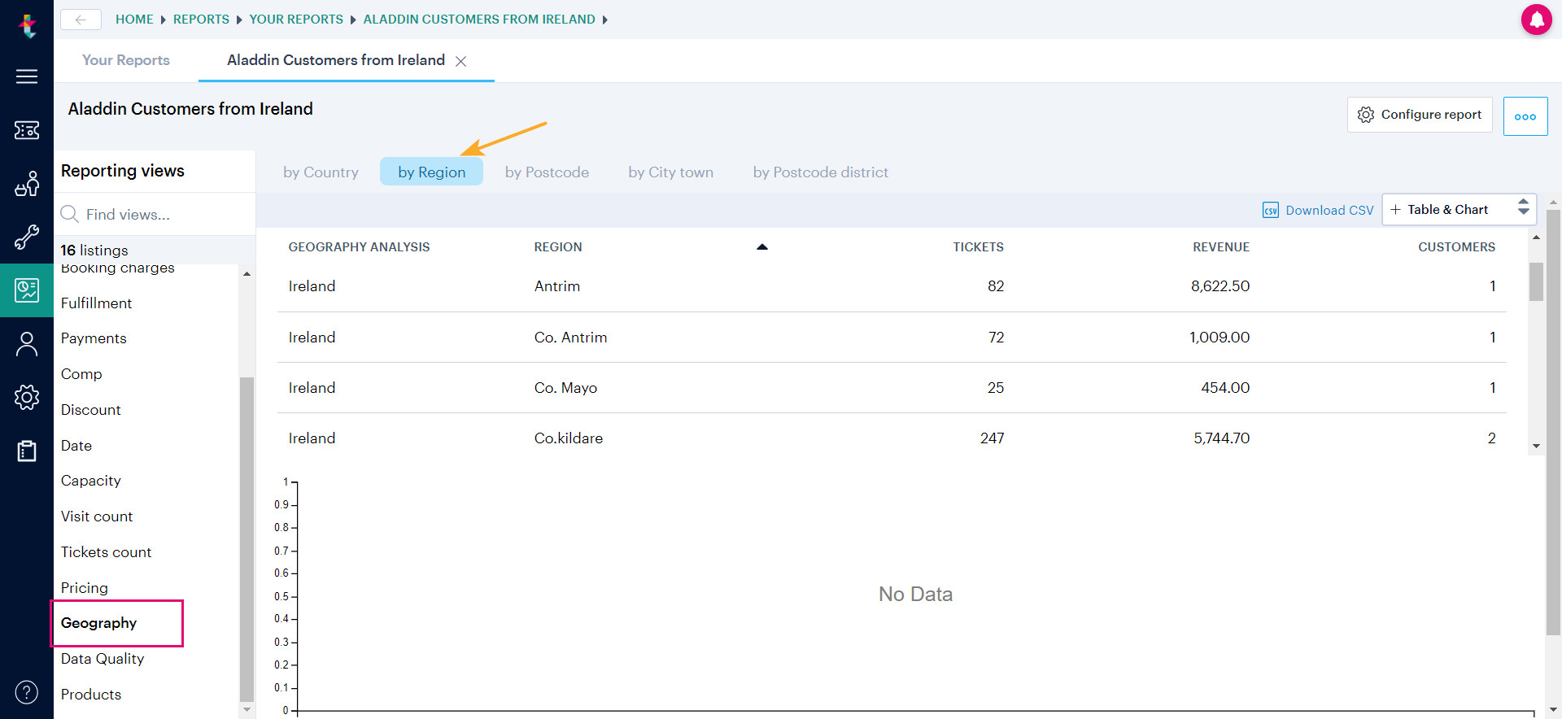
Task: Click GEOGRAPHY ANALYSIS column header
Action: [359, 246]
